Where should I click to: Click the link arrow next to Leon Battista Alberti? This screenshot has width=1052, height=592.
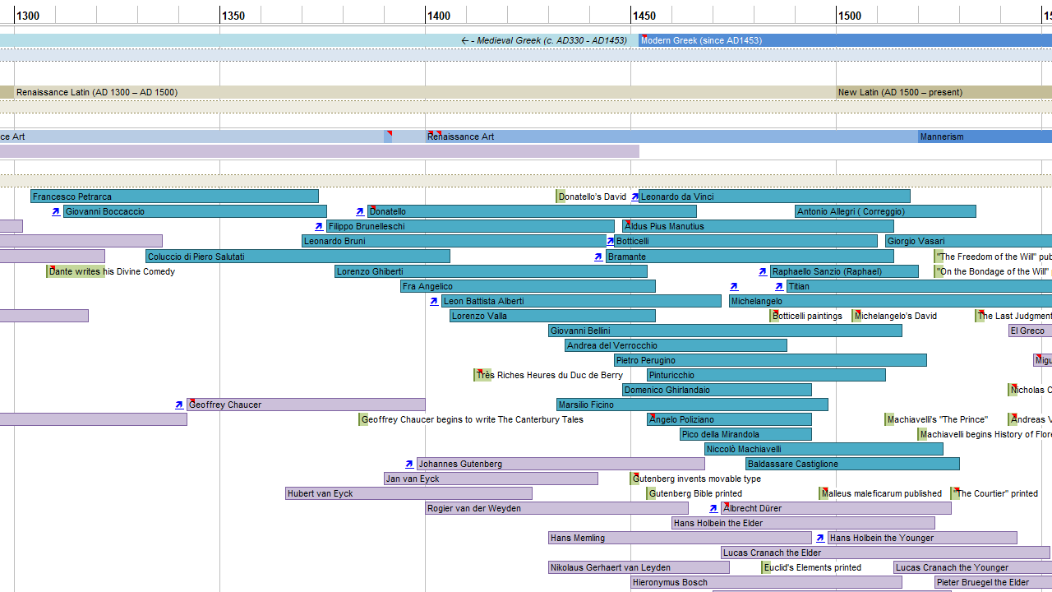434,301
